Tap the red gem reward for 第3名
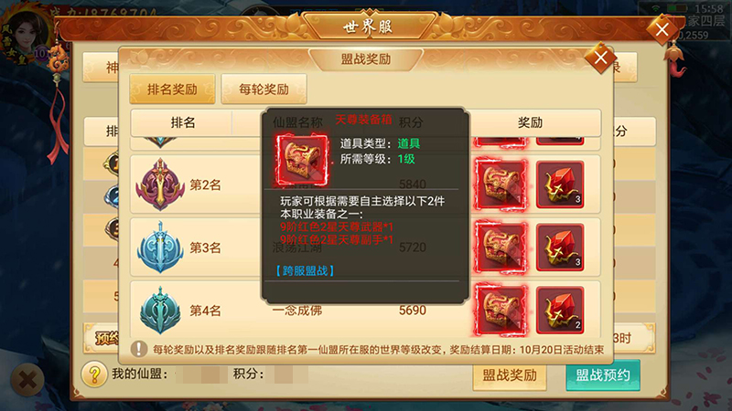732x411 pixels. click(560, 248)
